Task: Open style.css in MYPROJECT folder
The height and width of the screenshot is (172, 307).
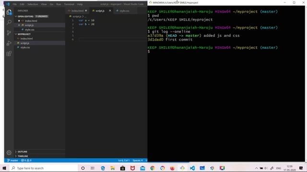Action: [x=25, y=47]
